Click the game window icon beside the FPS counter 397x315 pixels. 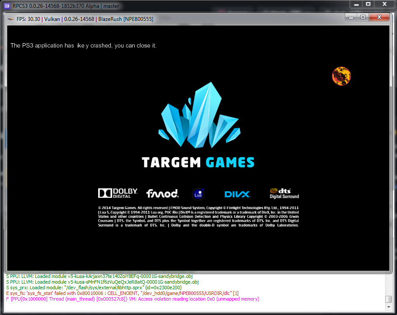pos(11,19)
